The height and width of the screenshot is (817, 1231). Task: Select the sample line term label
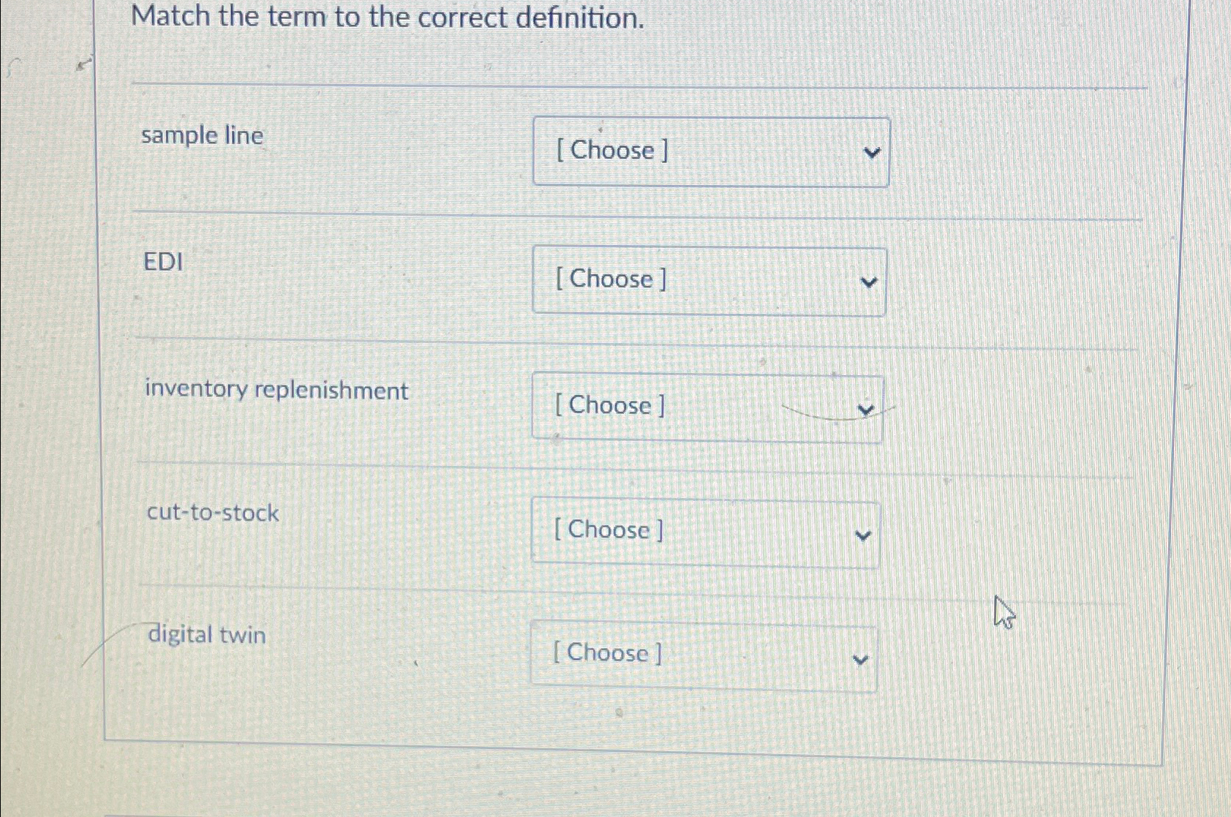(203, 135)
